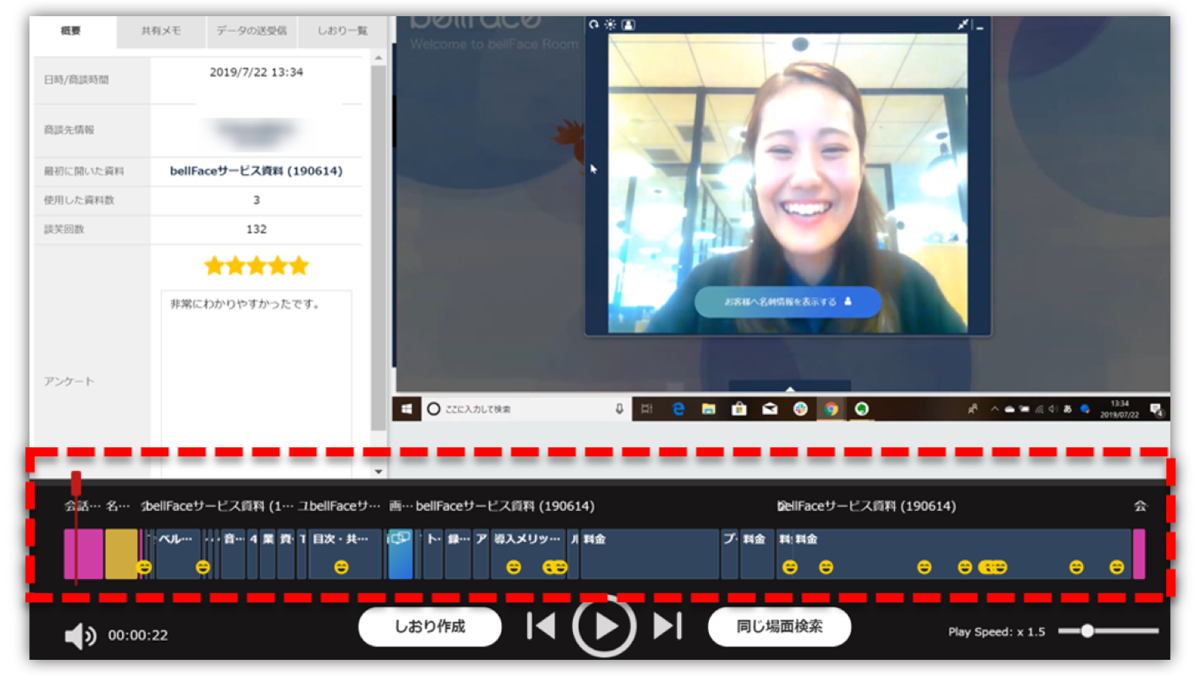Image resolution: width=1201 pixels, height=676 pixels.
Task: Click the elapsed time 00:00:22
Action: (x=138, y=635)
